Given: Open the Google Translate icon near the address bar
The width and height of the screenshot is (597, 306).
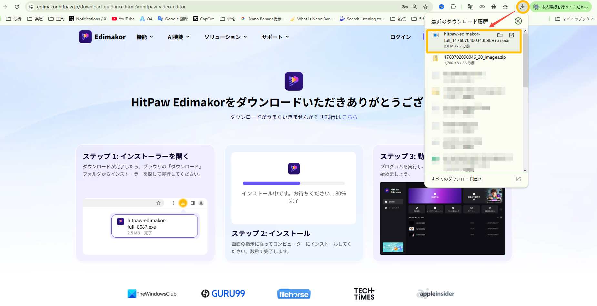Looking at the screenshot, I should 471,6.
